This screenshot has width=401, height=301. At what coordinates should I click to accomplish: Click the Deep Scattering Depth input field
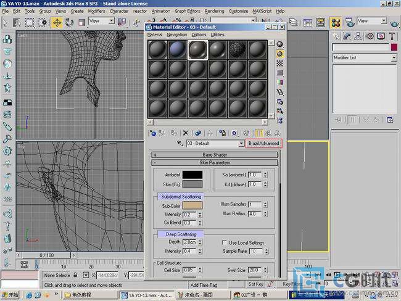pos(190,242)
